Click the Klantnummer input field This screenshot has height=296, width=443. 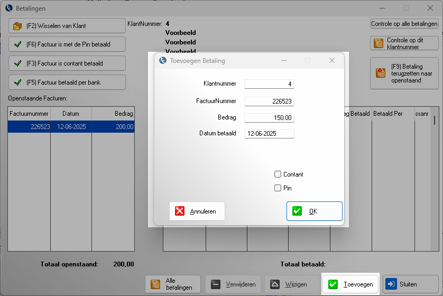pos(269,84)
